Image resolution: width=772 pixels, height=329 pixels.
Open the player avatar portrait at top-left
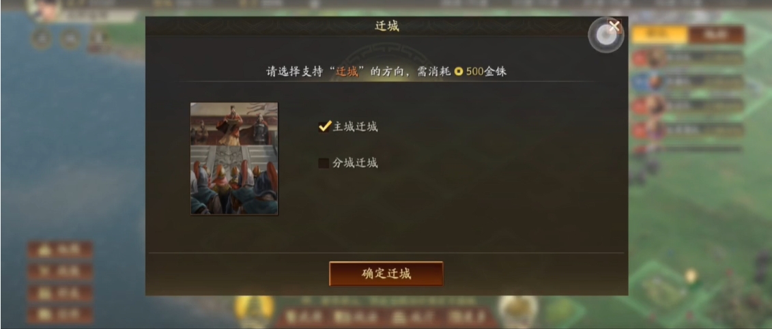coord(43,11)
